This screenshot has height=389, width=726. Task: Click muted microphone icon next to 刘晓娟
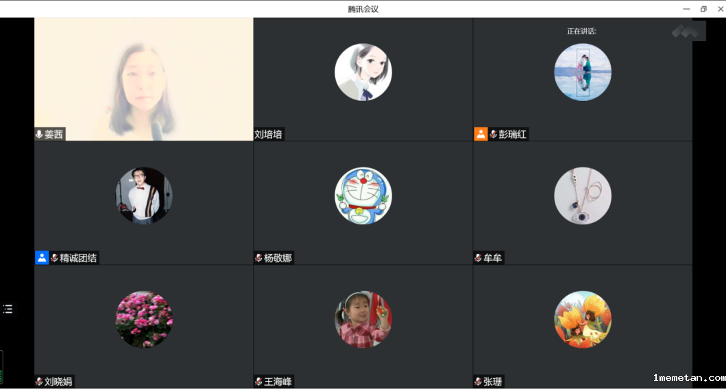point(39,381)
